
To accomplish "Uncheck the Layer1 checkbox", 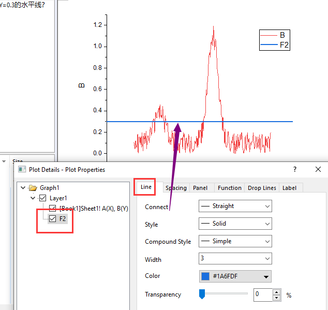I will 43,198.
